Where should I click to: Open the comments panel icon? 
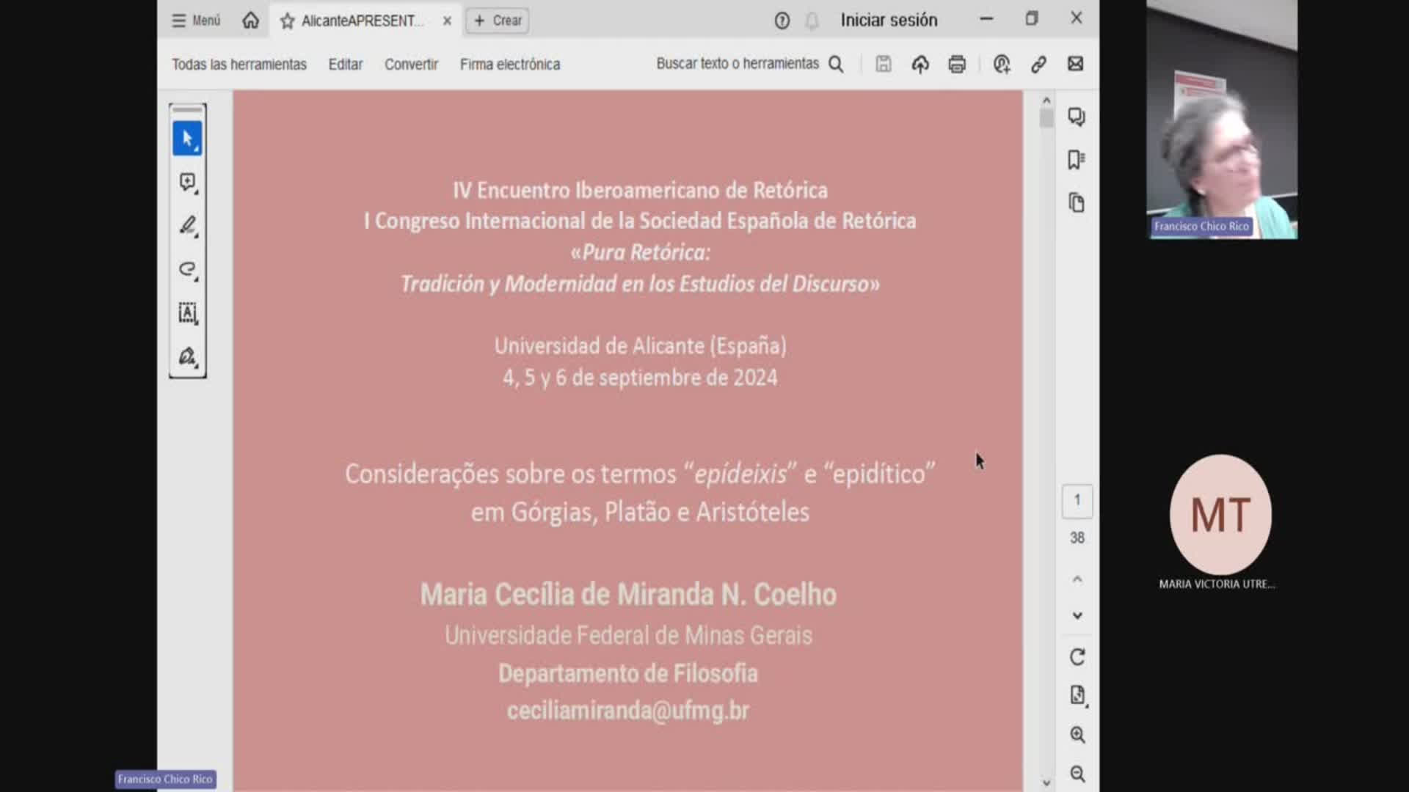click(1077, 117)
